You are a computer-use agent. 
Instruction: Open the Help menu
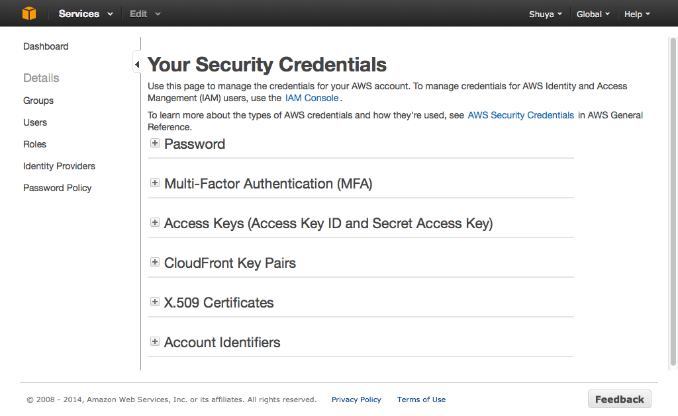637,14
